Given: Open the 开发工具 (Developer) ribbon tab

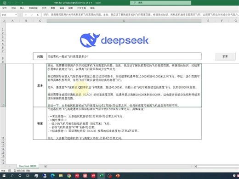Looking at the screenshot, I should click(x=81, y=8).
